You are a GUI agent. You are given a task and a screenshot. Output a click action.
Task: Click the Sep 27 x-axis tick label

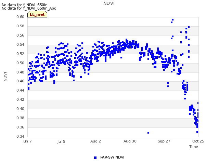pyautogui.click(x=164, y=141)
